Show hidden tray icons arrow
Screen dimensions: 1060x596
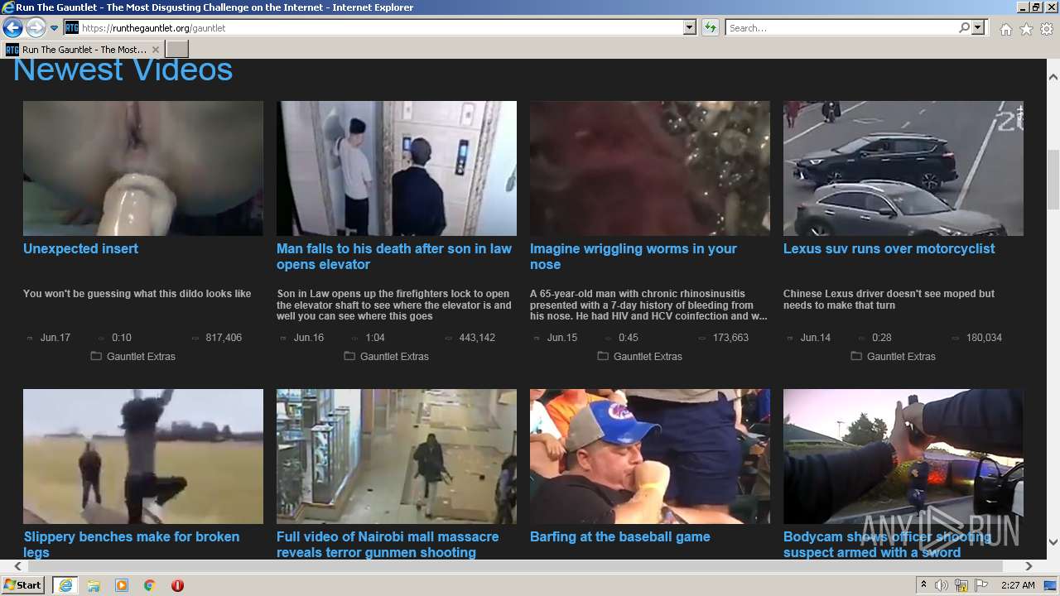coord(923,585)
